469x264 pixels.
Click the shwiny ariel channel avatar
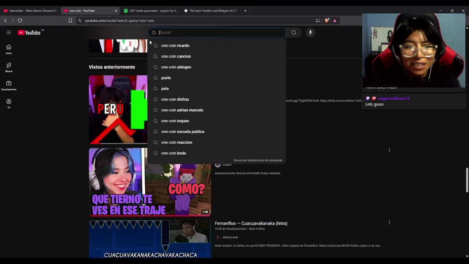click(218, 237)
